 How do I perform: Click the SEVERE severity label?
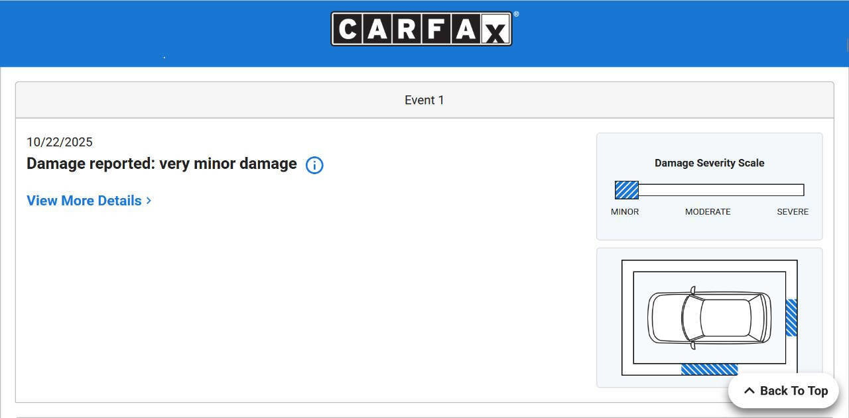pyautogui.click(x=793, y=212)
